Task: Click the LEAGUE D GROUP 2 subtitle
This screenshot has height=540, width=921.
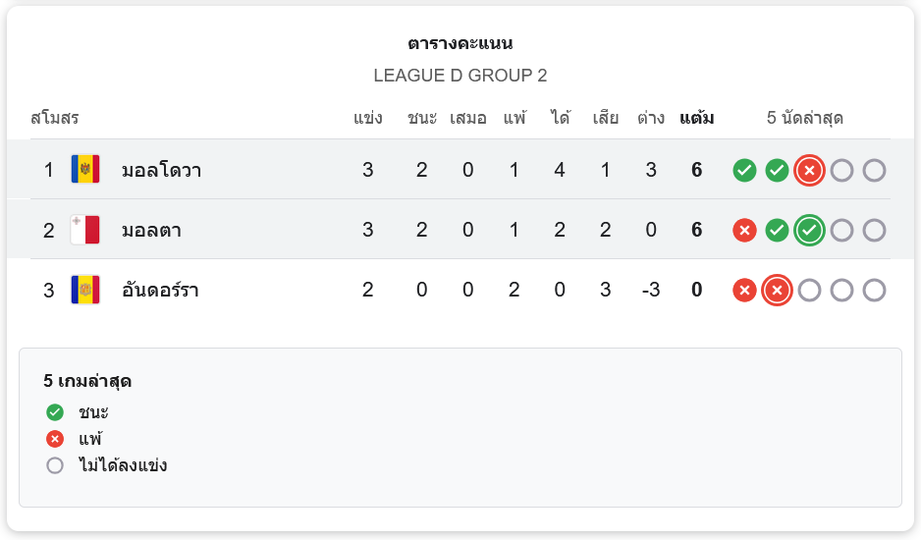Action: pos(460,76)
